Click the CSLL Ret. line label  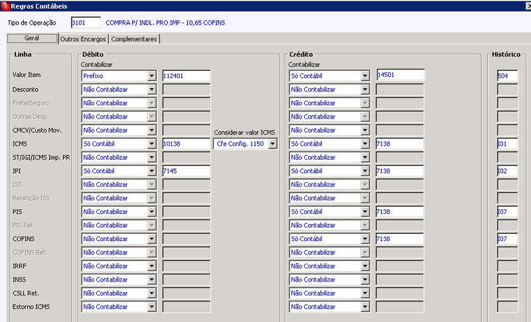point(26,294)
